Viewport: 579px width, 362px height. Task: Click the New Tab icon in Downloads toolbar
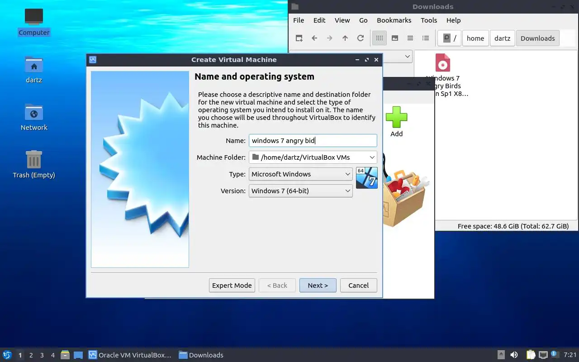coord(299,38)
